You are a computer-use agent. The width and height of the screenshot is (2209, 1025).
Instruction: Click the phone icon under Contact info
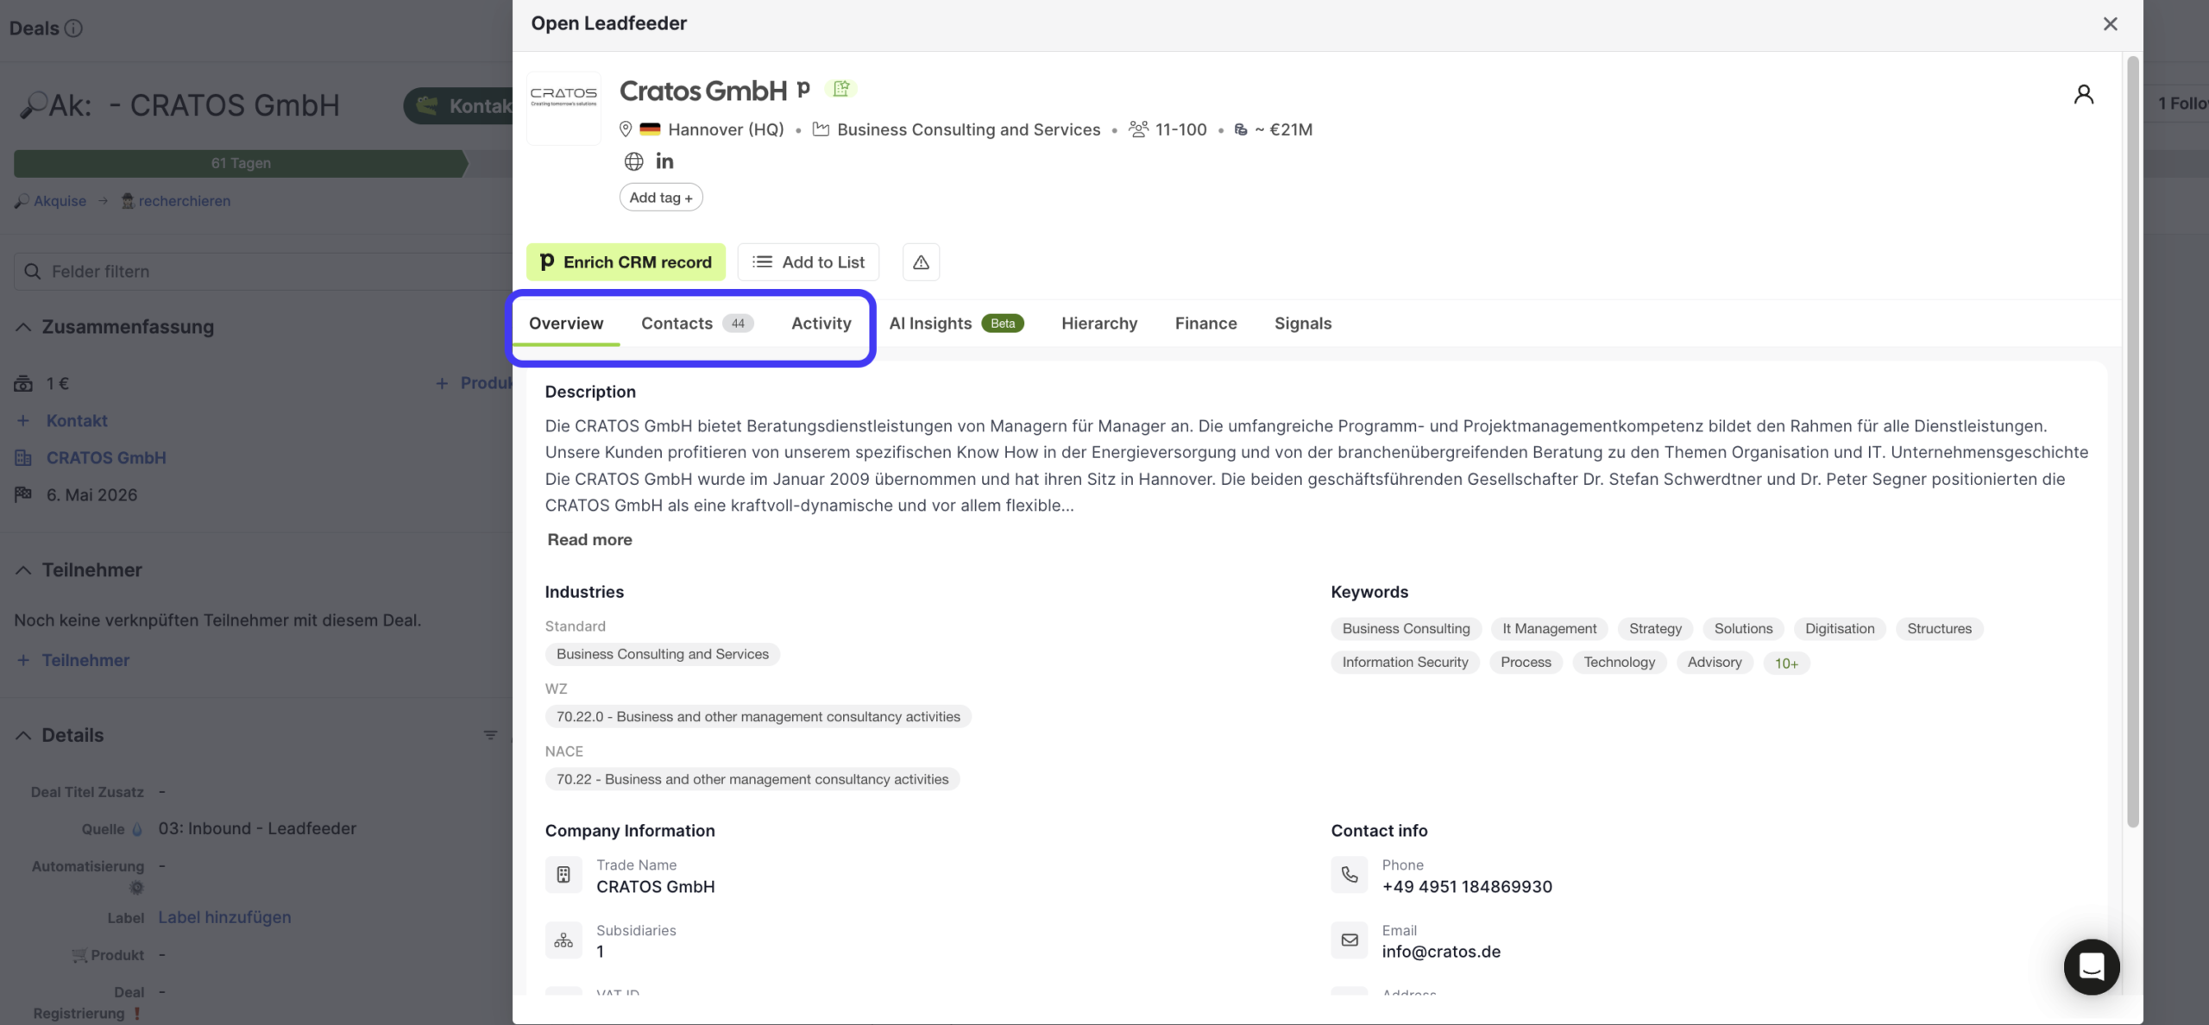(x=1350, y=875)
